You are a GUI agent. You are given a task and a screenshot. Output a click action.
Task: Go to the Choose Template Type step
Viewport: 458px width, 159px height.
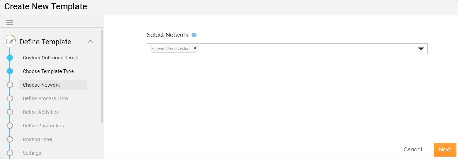tap(48, 71)
